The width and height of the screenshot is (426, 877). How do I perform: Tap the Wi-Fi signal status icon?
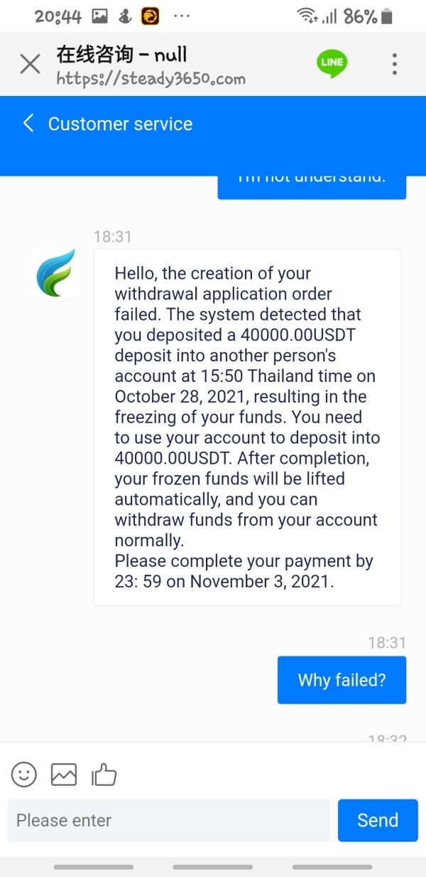pyautogui.click(x=307, y=16)
